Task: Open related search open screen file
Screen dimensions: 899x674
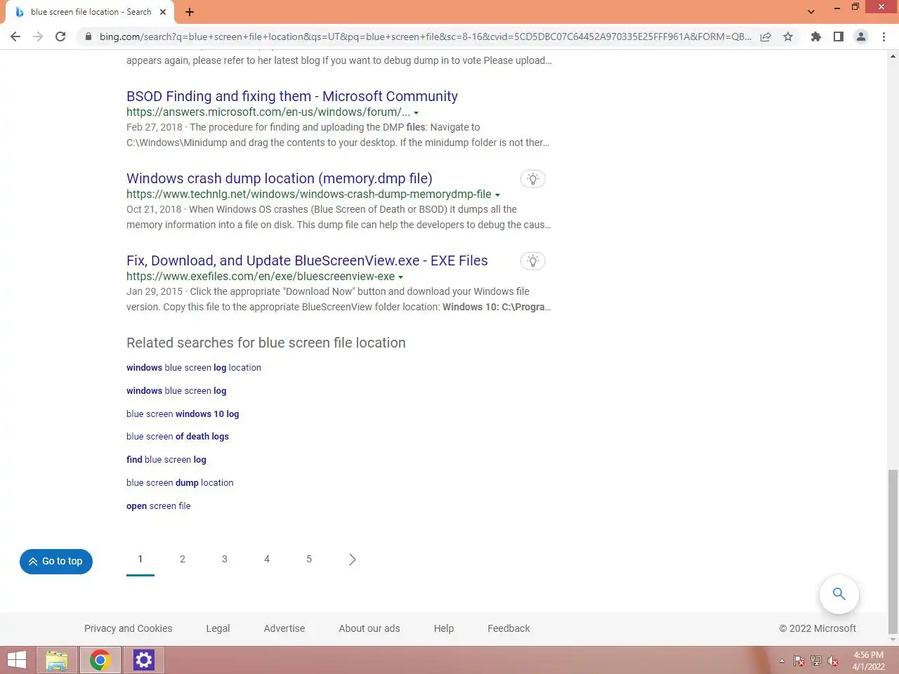Action: [159, 505]
